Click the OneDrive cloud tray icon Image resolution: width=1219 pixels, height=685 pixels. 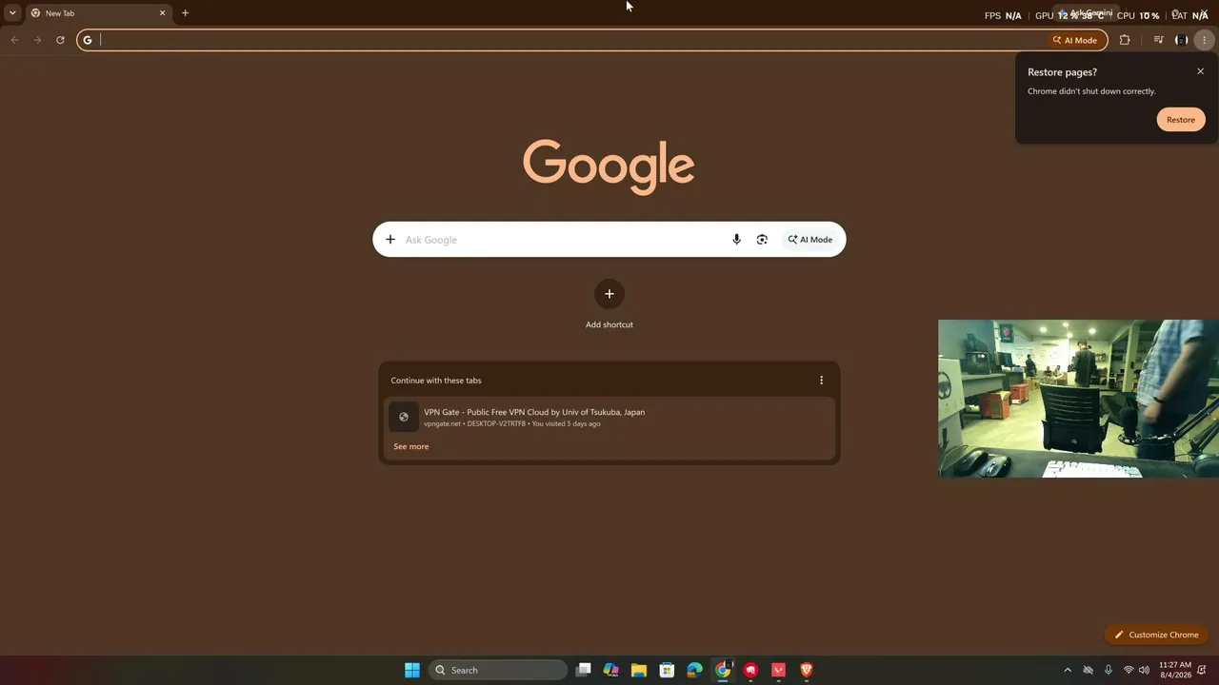tap(1088, 670)
